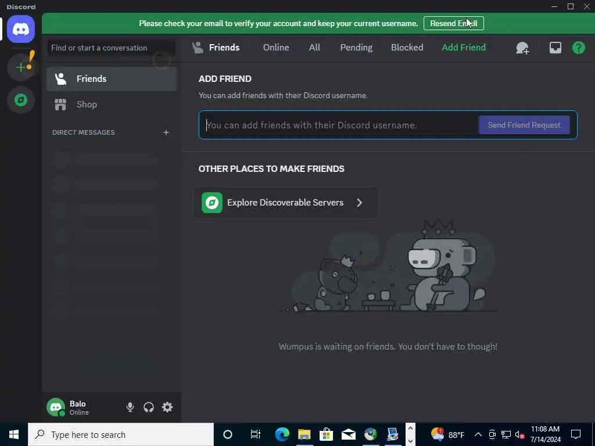Image resolution: width=595 pixels, height=446 pixels.
Task: Open Microsoft Store from taskbar
Action: tap(326, 434)
